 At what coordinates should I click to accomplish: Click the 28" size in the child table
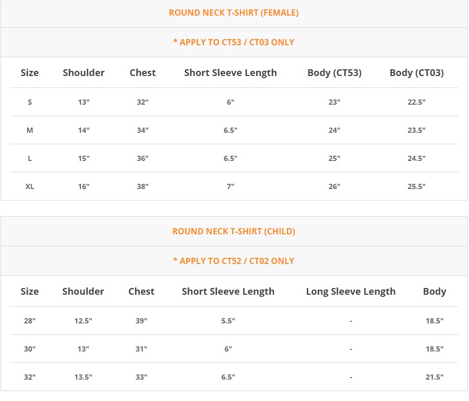click(x=30, y=321)
